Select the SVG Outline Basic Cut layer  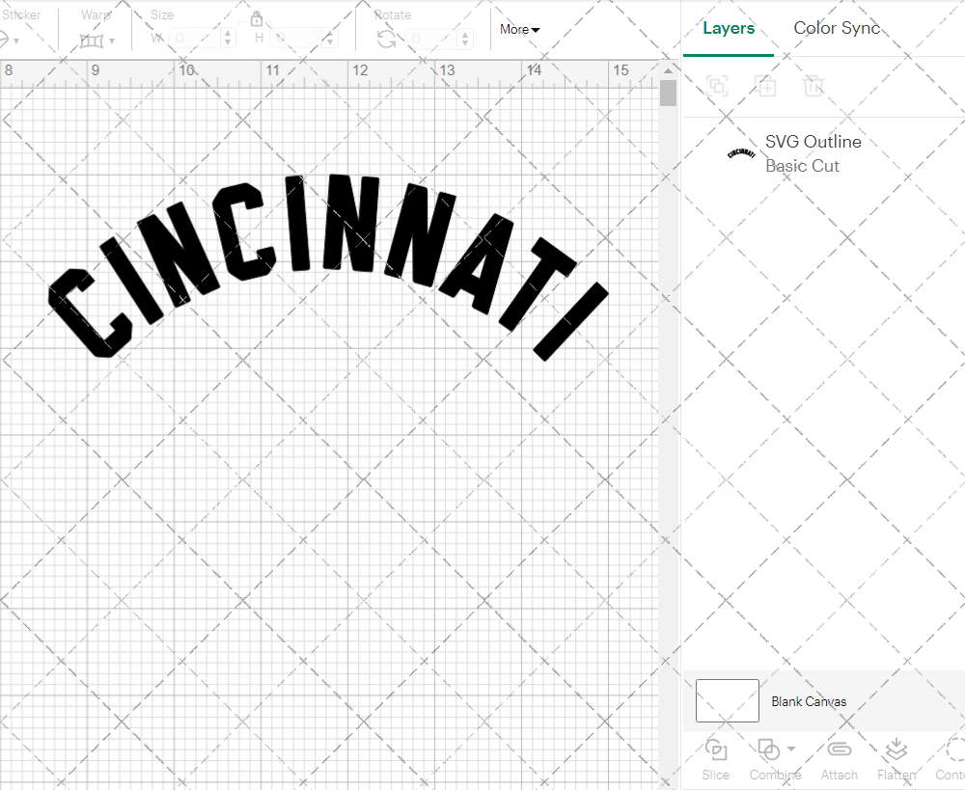click(813, 153)
